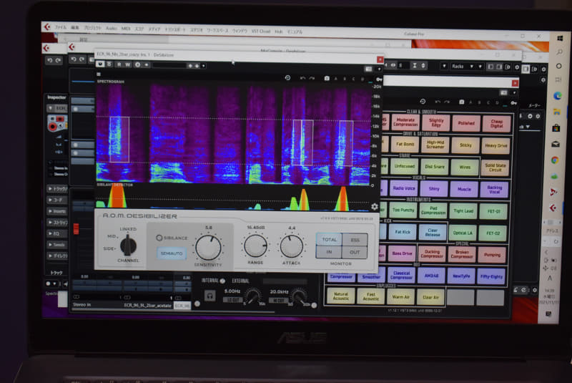Open the Mail taskbar icon

click(x=556, y=144)
